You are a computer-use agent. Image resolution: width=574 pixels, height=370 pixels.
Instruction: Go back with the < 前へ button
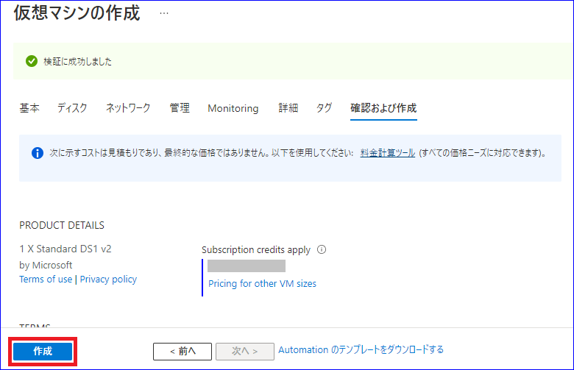pos(183,352)
